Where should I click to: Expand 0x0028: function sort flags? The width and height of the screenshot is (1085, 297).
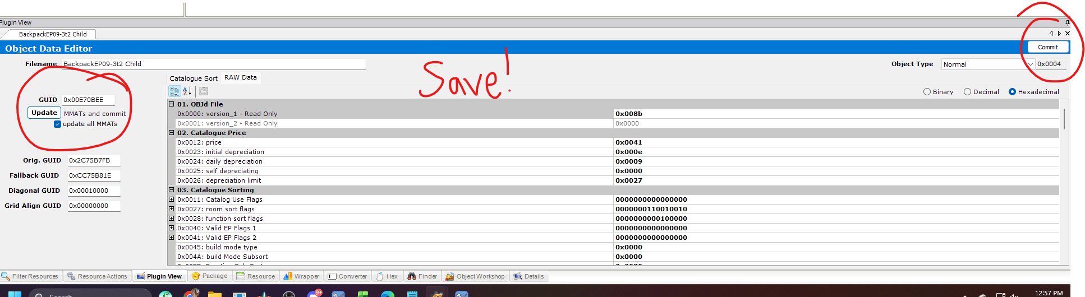pyautogui.click(x=172, y=219)
